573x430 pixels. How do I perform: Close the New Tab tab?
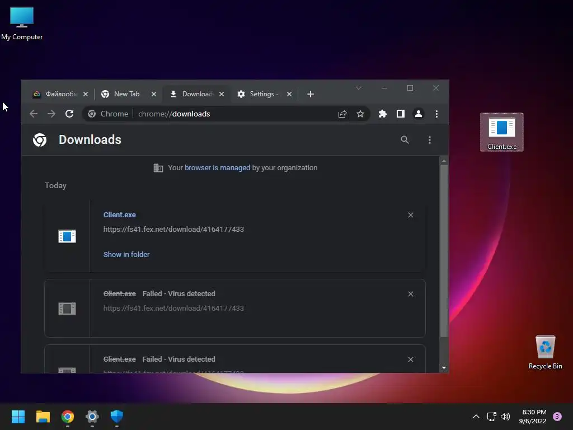[x=154, y=94]
